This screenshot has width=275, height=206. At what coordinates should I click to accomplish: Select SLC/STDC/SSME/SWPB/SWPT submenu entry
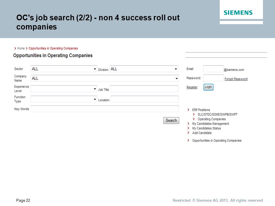tap(217, 114)
